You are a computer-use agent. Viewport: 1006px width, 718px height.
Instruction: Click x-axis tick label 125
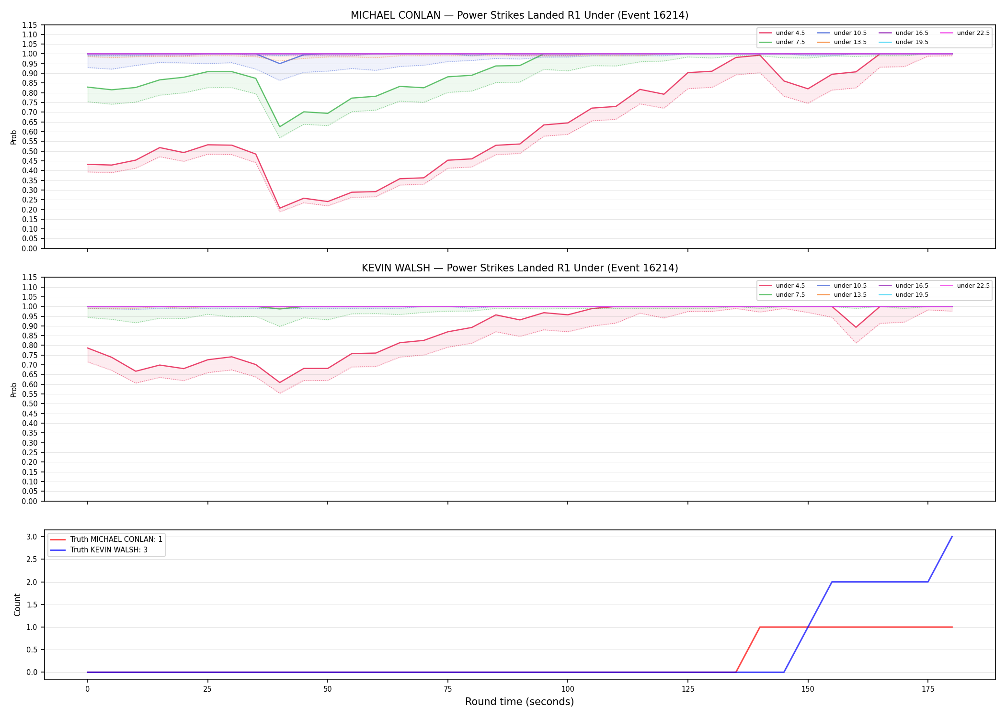tap(688, 689)
